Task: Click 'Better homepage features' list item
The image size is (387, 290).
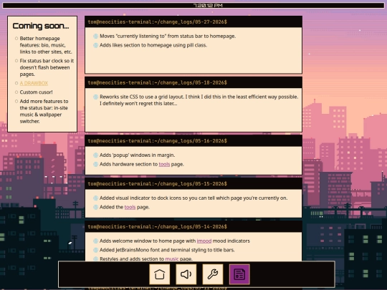Action: pyautogui.click(x=46, y=45)
